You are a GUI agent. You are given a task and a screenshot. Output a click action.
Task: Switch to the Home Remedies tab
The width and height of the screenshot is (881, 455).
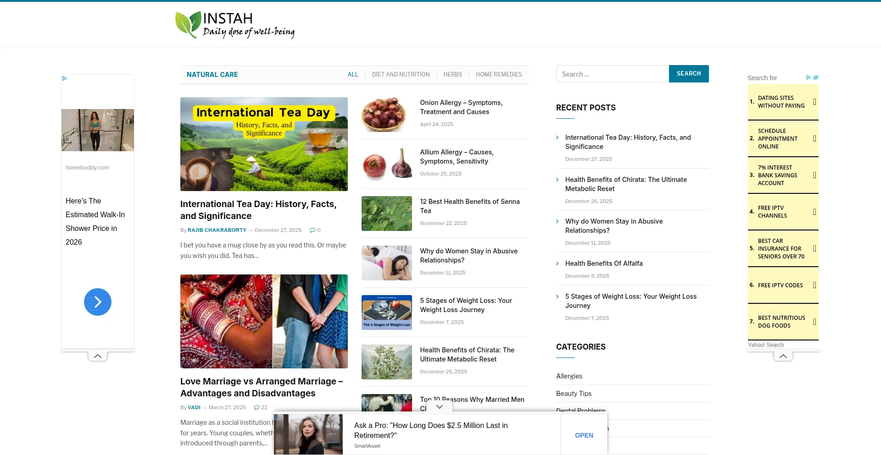tap(499, 74)
